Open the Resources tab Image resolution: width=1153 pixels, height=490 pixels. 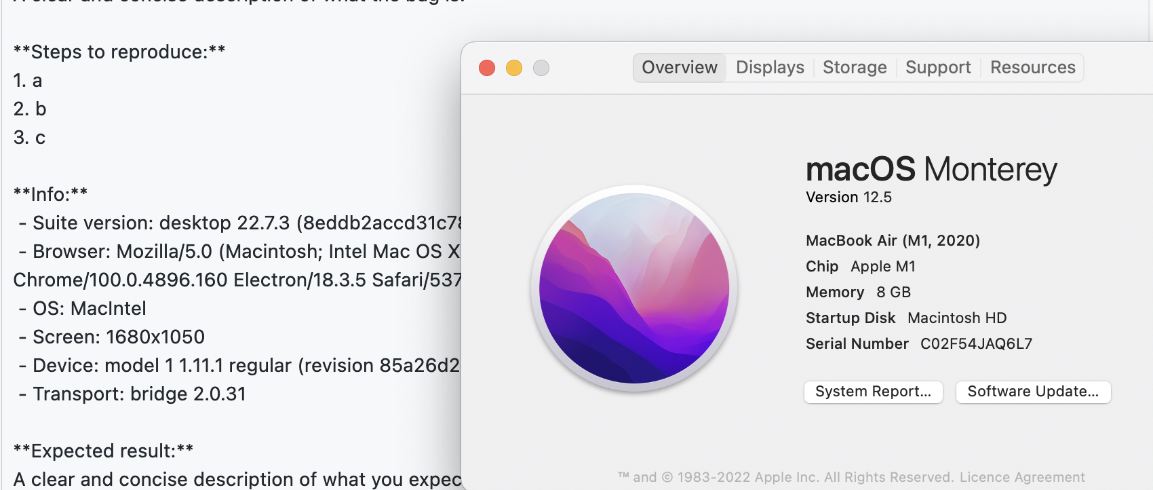(1032, 68)
